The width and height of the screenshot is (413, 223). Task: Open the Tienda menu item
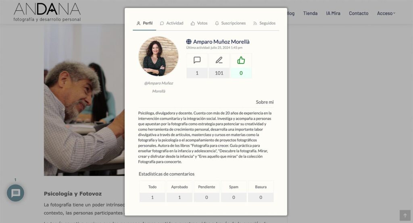(310, 13)
